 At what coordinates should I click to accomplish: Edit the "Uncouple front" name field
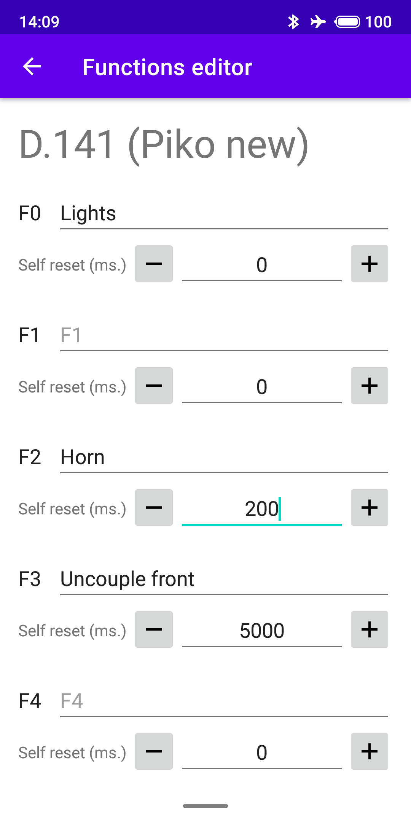[x=224, y=579]
